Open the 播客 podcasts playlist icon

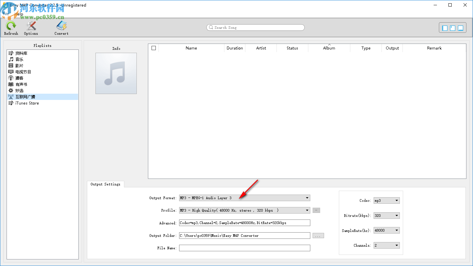pyautogui.click(x=11, y=78)
